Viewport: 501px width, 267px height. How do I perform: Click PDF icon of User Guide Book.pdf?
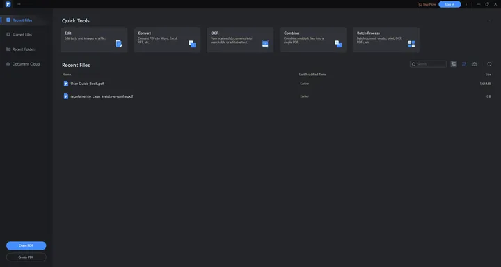coord(66,84)
